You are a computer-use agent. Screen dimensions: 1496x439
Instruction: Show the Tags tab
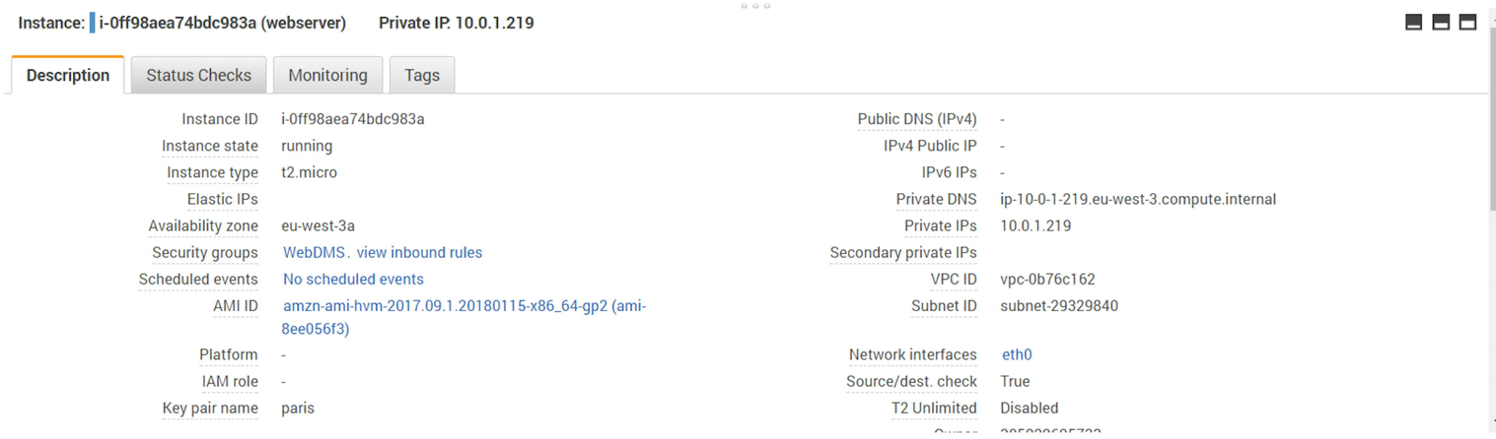click(x=422, y=76)
